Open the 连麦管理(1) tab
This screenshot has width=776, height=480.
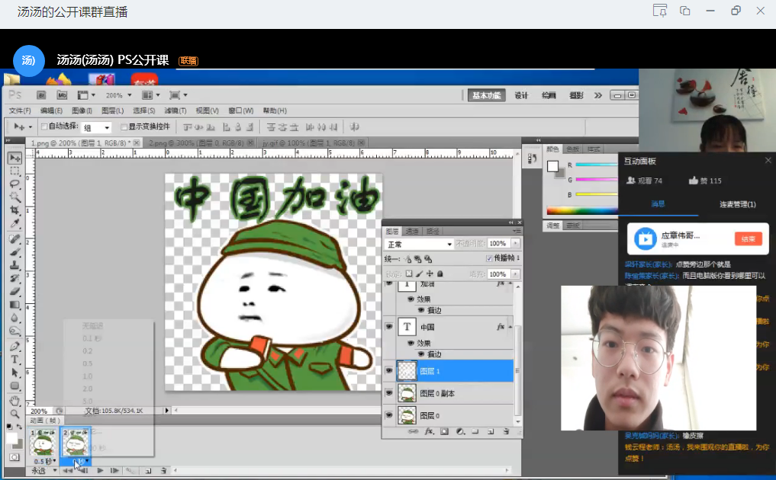pyautogui.click(x=737, y=204)
